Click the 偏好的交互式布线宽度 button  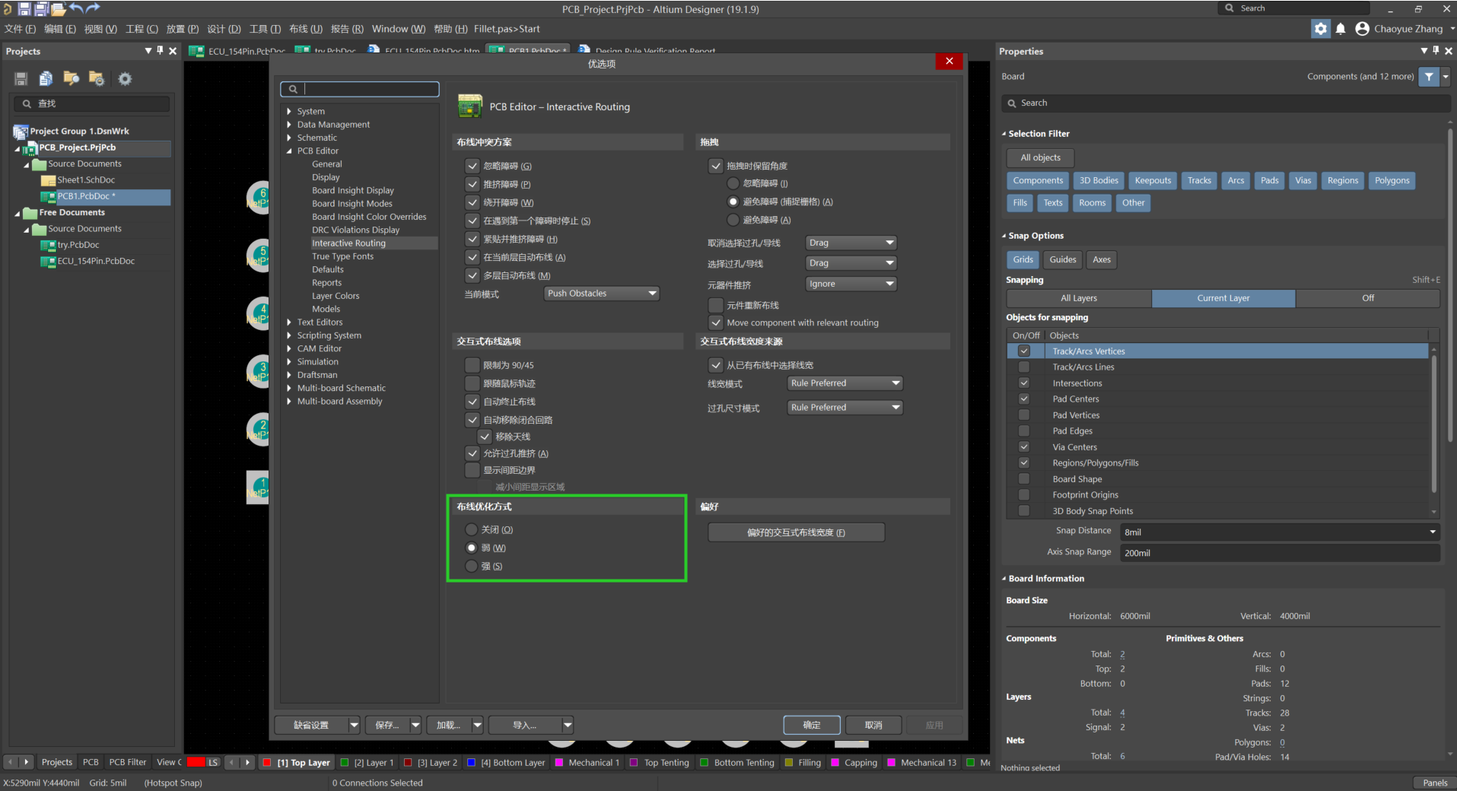click(x=796, y=532)
